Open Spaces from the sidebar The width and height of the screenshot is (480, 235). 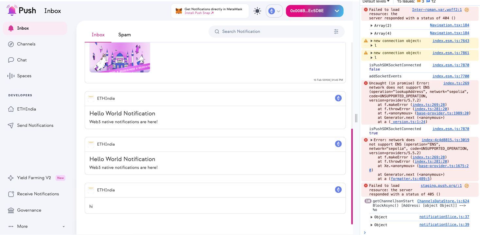coord(20,76)
